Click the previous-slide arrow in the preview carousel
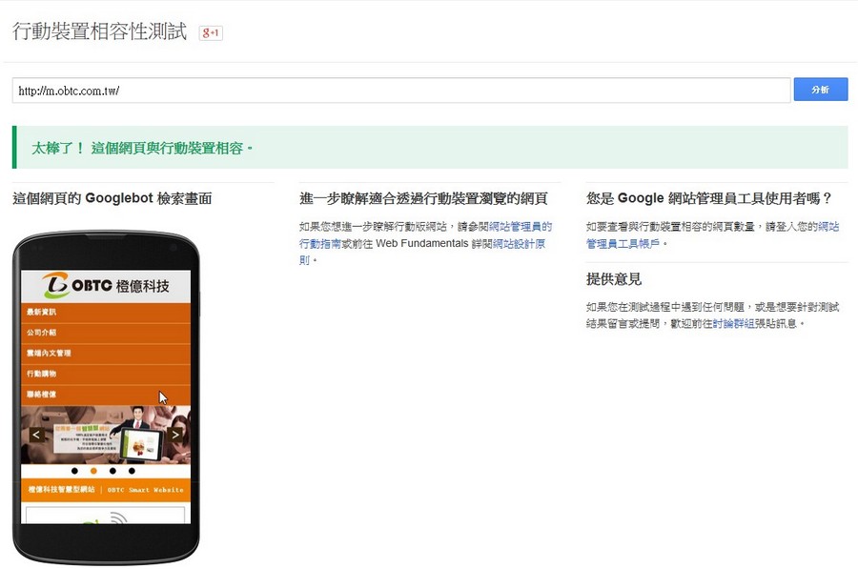 tap(36, 434)
